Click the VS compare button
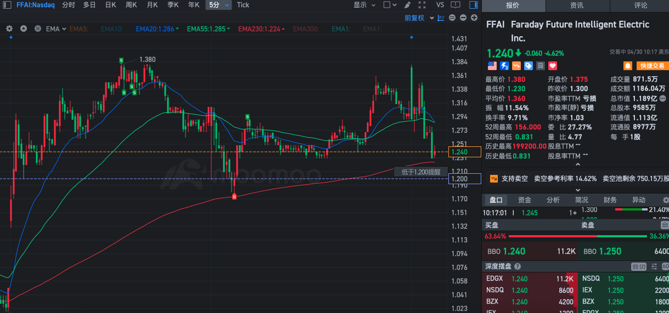The width and height of the screenshot is (669, 313). point(440,5)
